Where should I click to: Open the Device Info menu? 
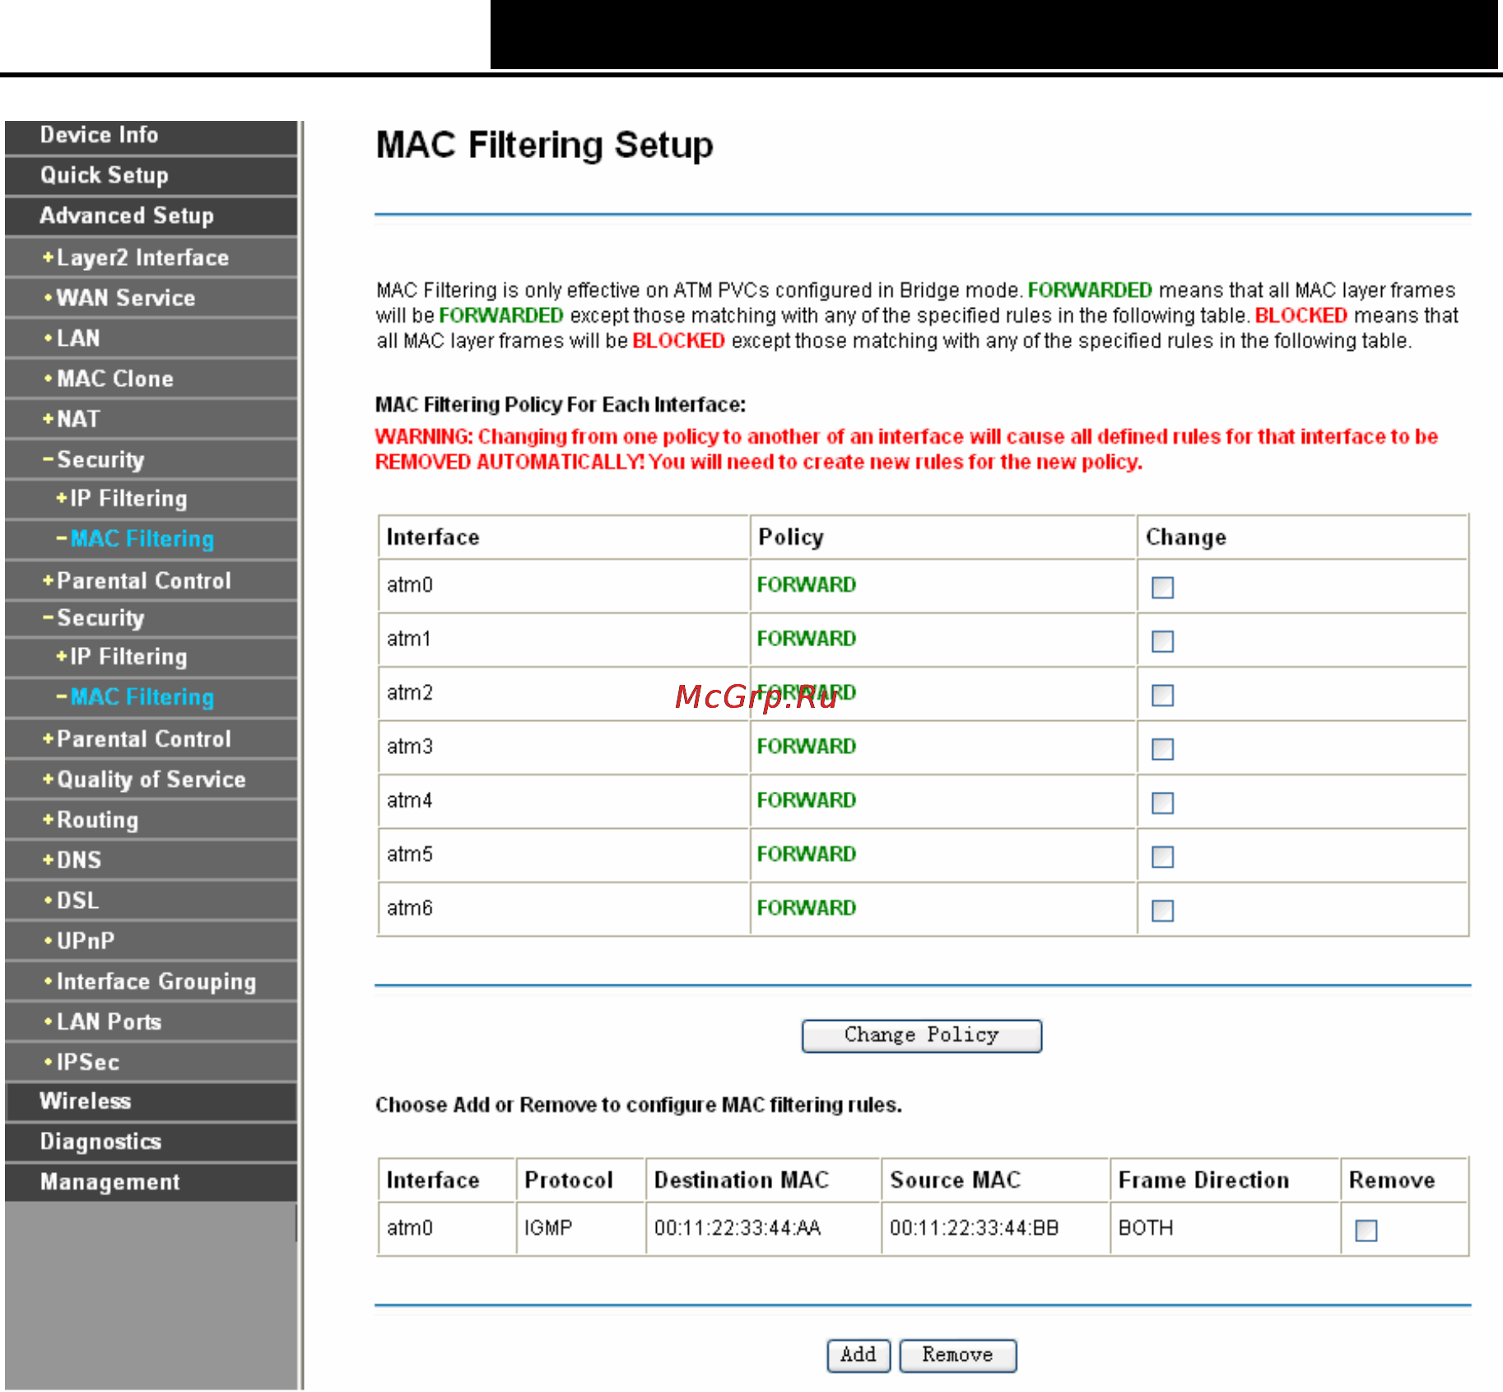click(151, 136)
